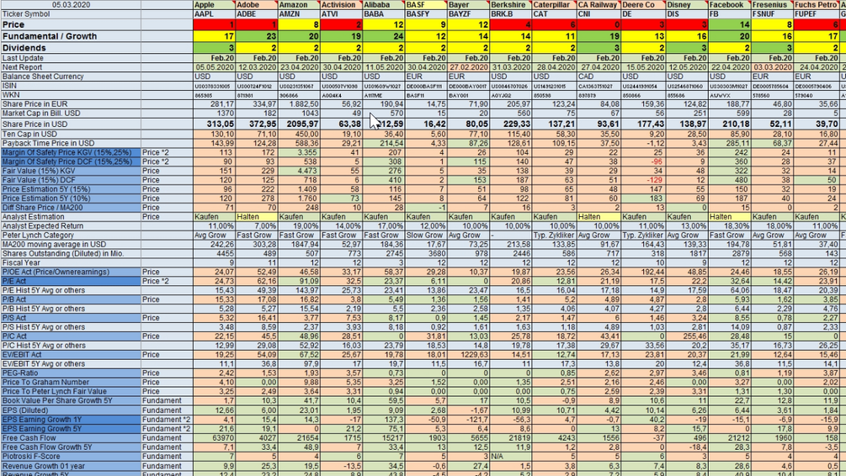Click Bayer EV/EBIT value 1229,63
The image size is (846, 476).
coord(469,355)
